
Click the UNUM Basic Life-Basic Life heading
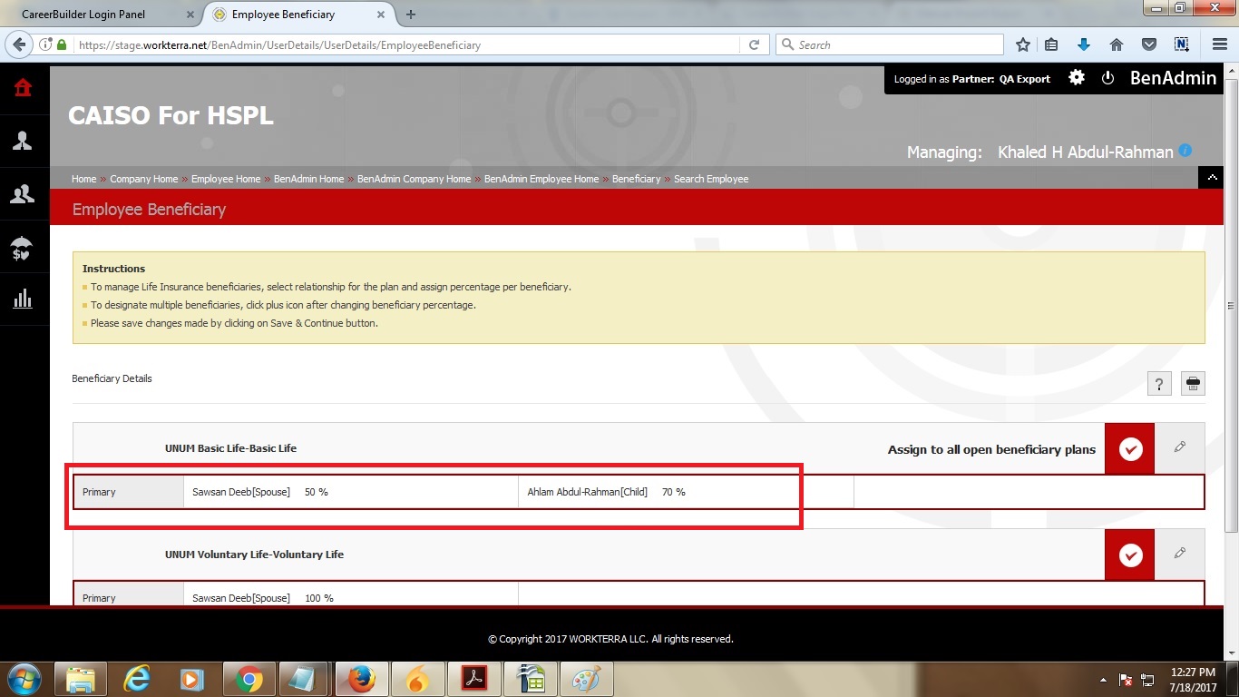[230, 448]
